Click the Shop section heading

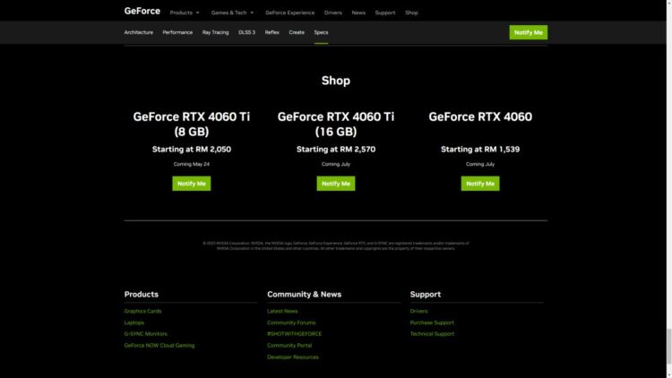click(336, 81)
